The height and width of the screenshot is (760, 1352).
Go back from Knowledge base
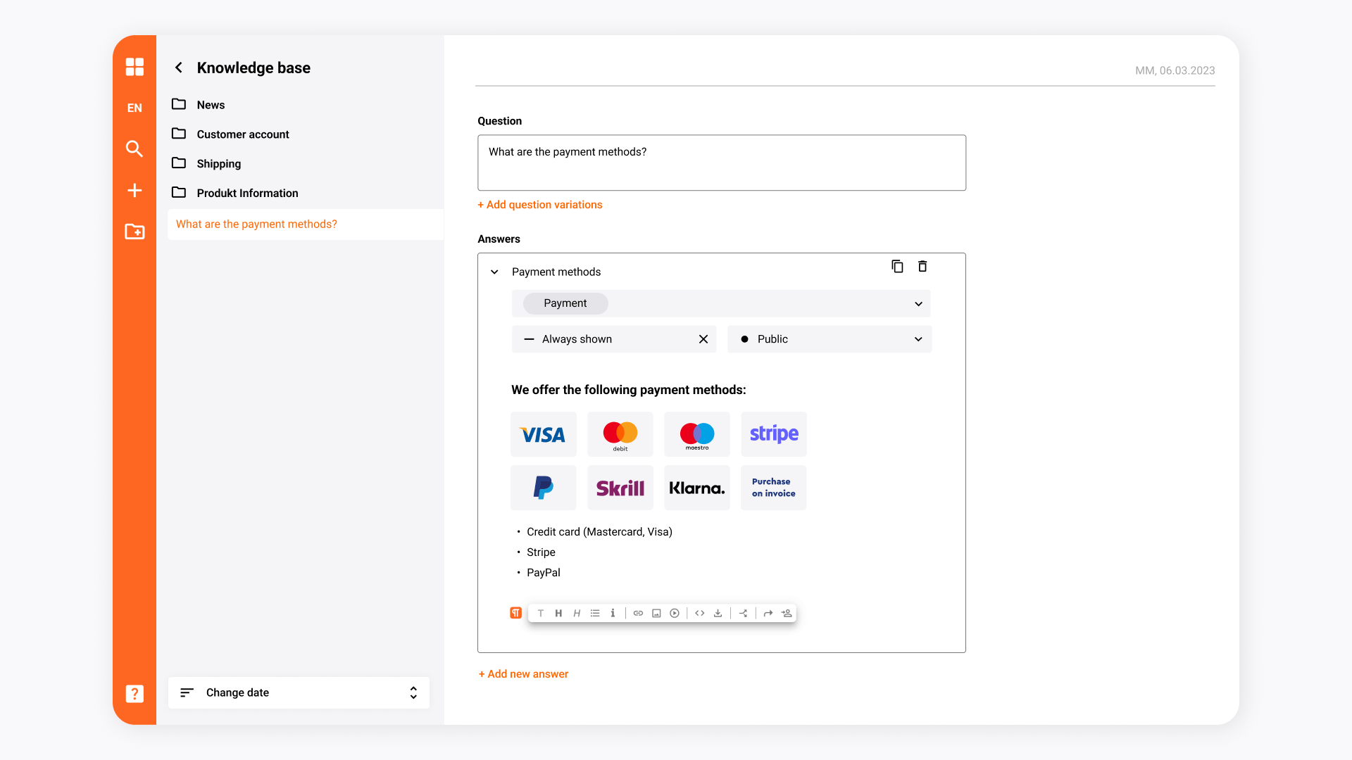tap(179, 68)
